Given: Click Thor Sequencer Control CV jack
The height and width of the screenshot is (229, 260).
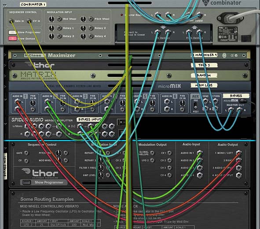Looking at the screenshot, I should [26, 161].
